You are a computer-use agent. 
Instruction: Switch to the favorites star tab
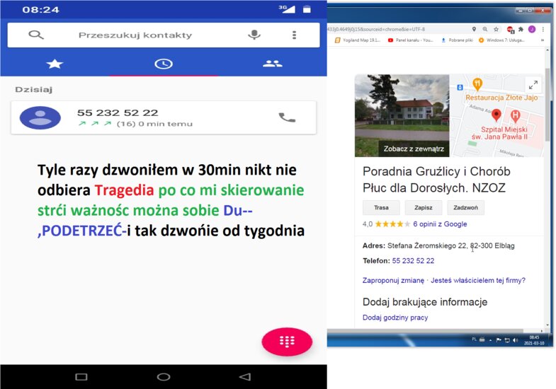55,64
